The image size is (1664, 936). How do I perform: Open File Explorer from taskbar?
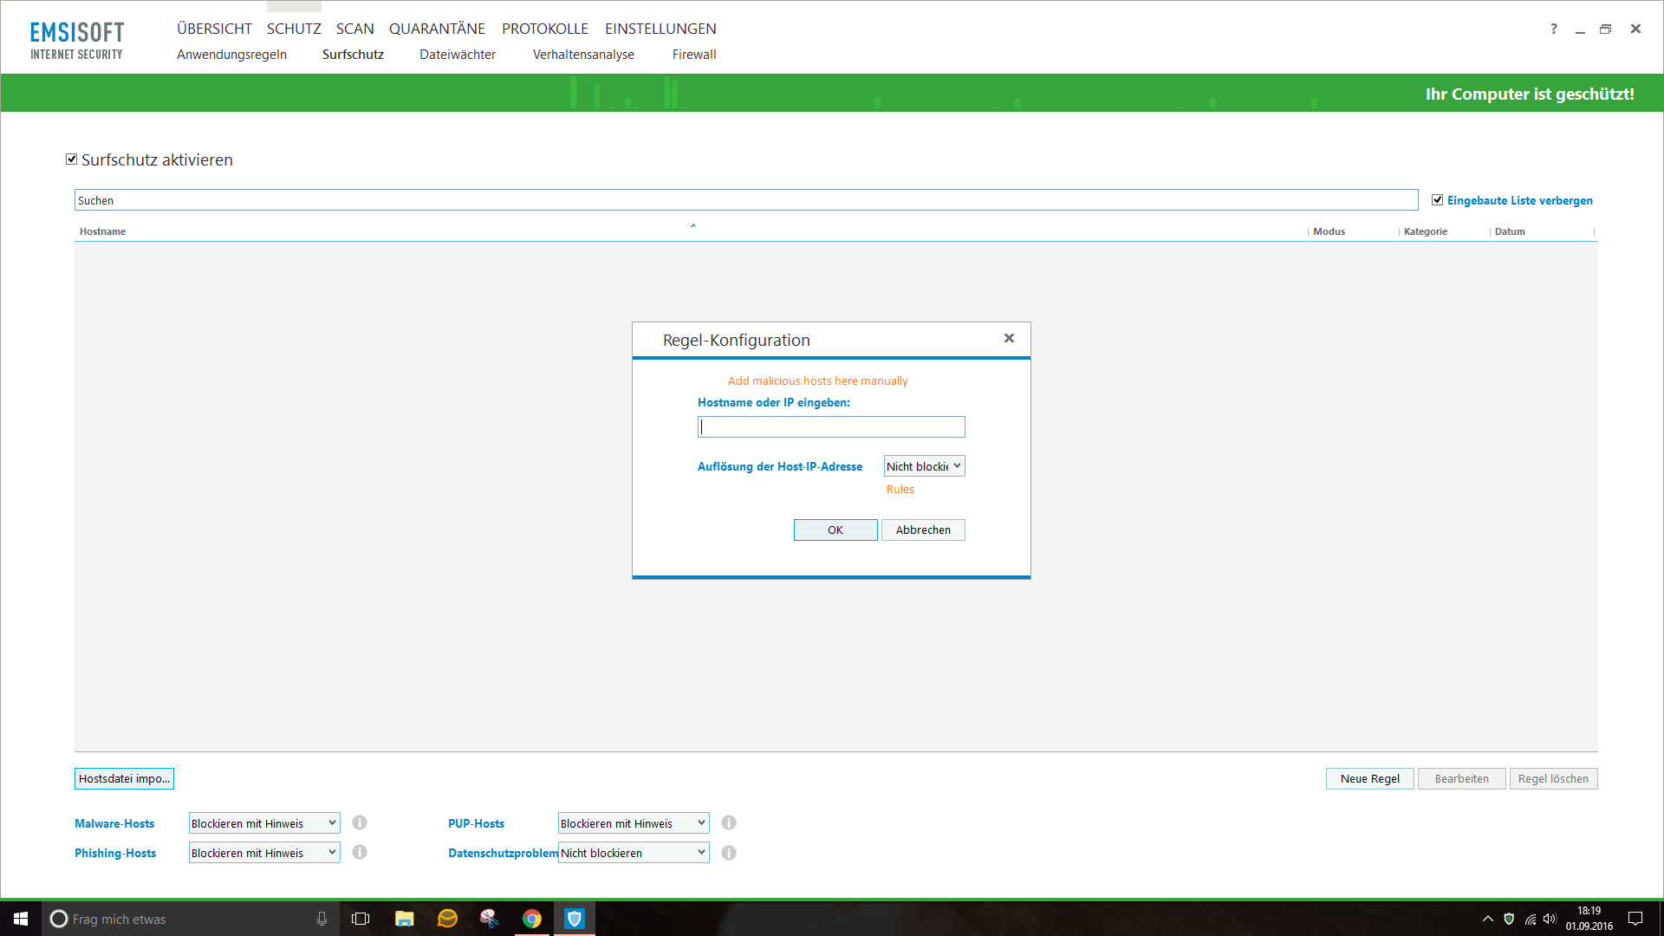tap(404, 919)
